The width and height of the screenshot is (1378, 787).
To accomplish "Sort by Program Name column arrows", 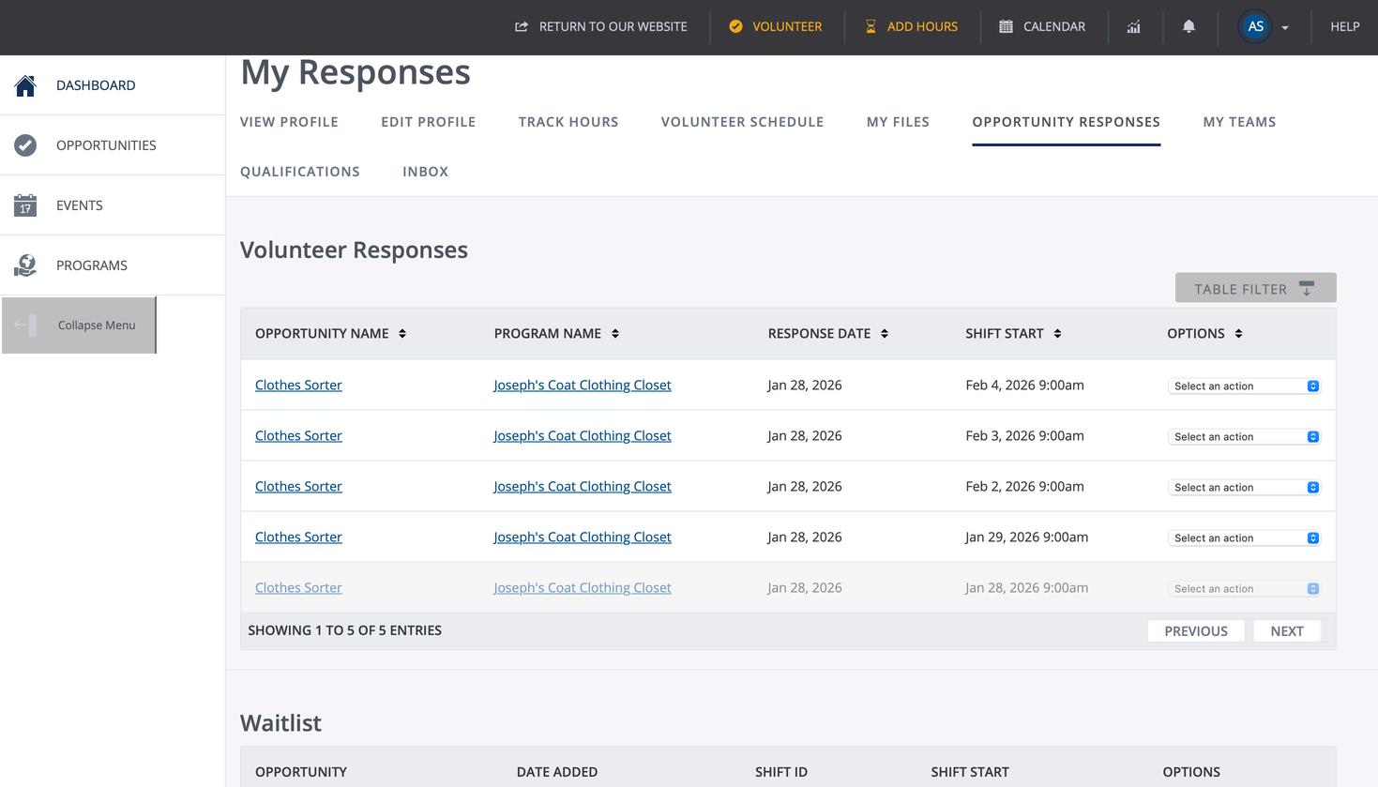I will pyautogui.click(x=615, y=334).
